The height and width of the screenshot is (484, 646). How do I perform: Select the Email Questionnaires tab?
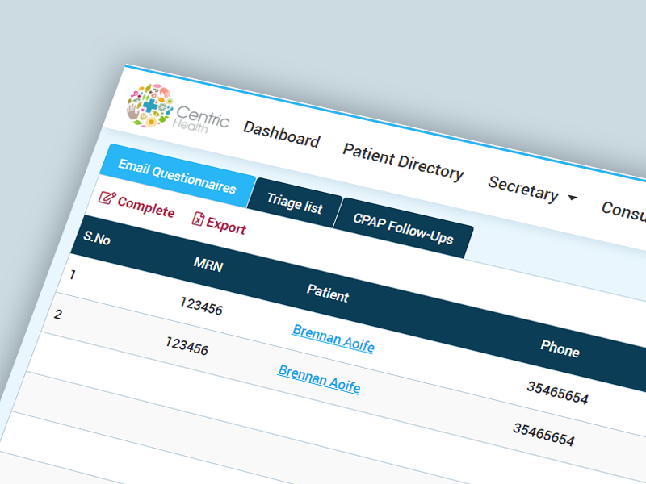177,176
